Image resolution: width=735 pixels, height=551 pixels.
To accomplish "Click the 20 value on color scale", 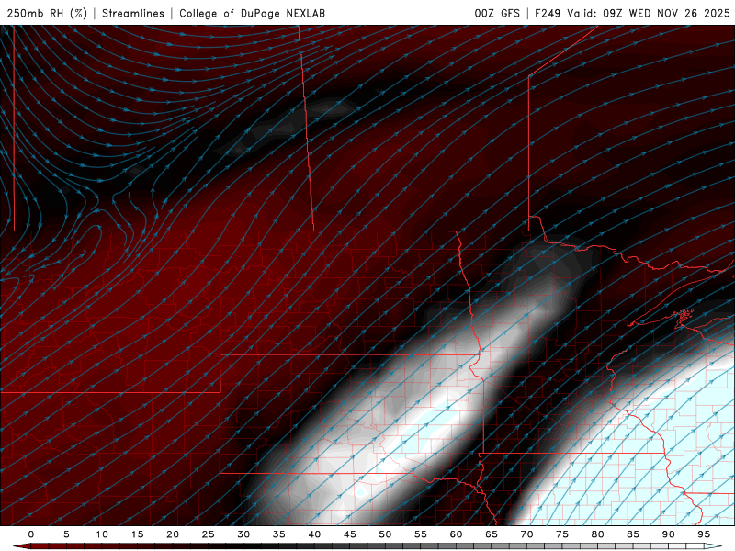I will pyautogui.click(x=173, y=534).
